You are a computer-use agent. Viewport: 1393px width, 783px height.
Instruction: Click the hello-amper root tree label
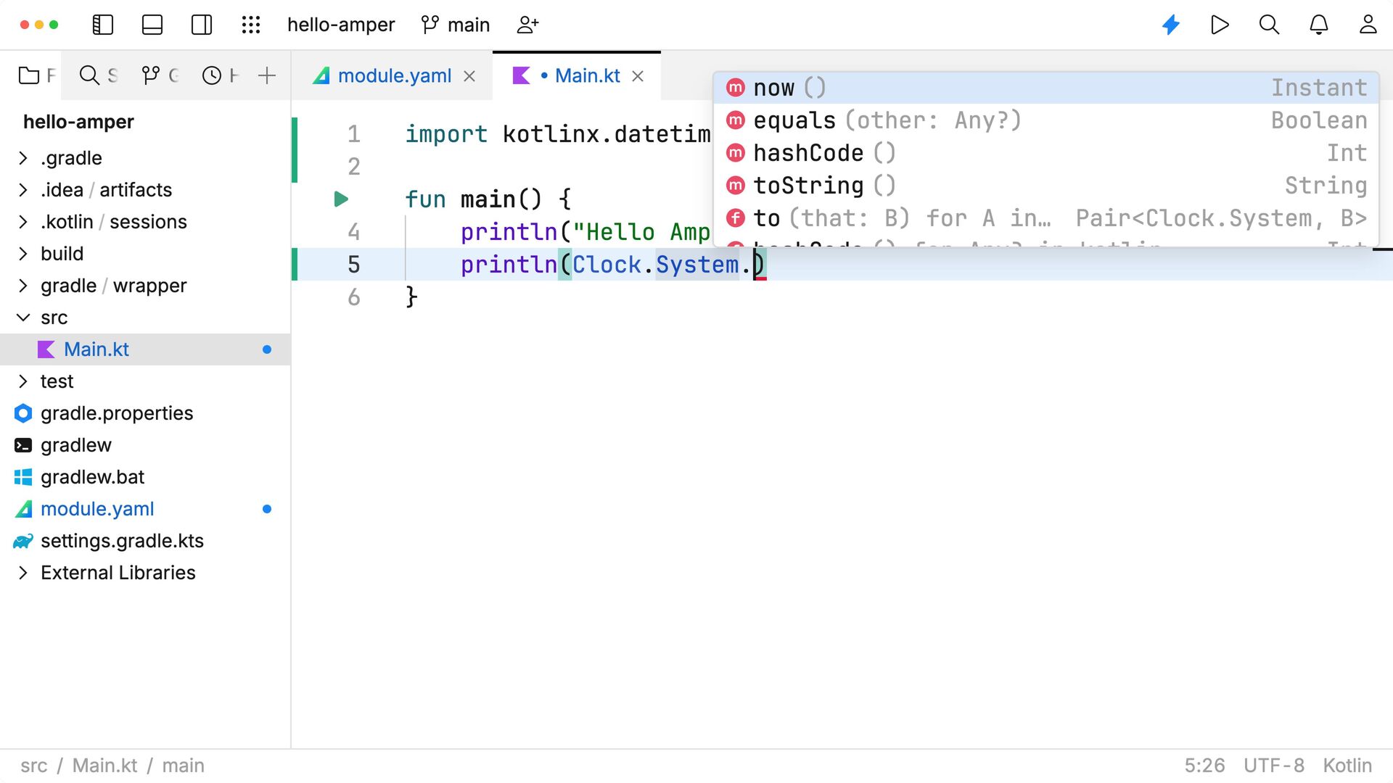click(x=78, y=122)
